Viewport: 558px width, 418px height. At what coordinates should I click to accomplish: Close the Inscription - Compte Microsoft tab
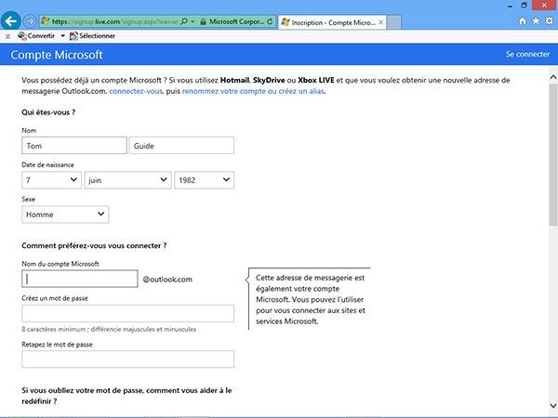tap(380, 22)
